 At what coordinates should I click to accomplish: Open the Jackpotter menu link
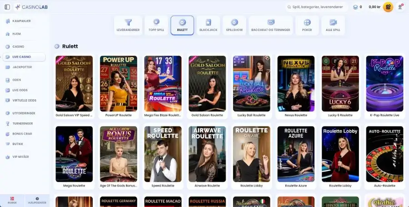click(22, 67)
